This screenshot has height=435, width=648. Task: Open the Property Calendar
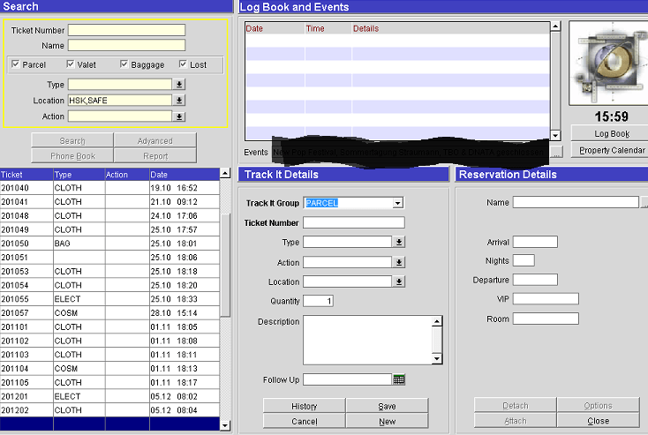click(611, 150)
